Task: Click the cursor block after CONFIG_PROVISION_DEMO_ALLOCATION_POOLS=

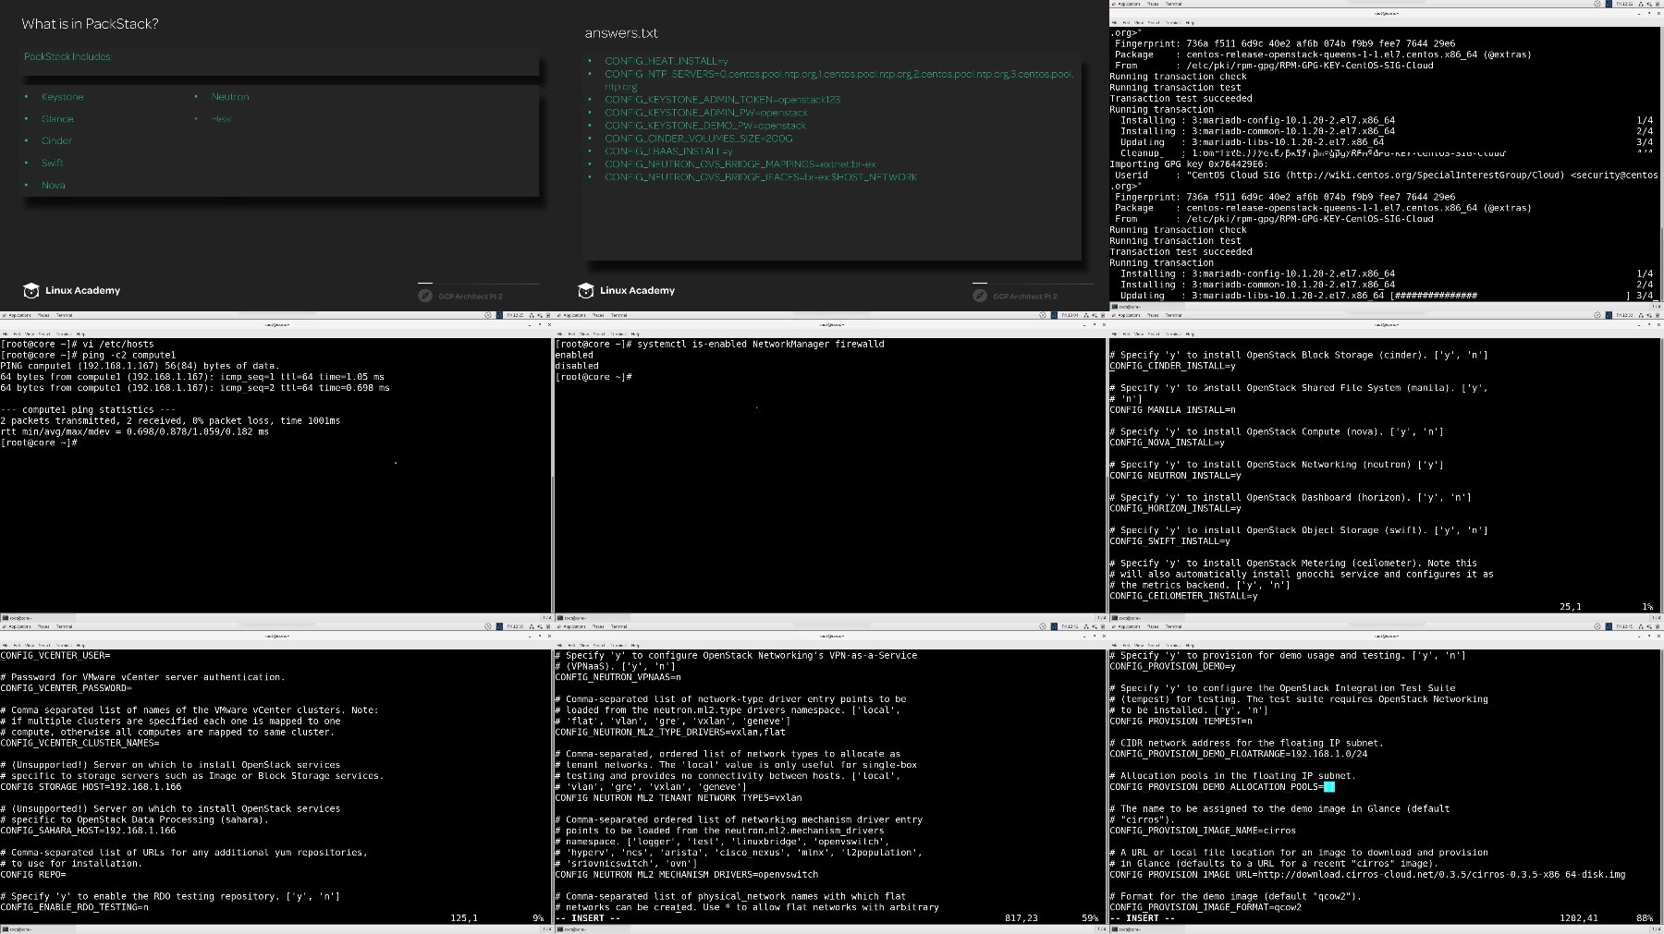Action: (1329, 787)
